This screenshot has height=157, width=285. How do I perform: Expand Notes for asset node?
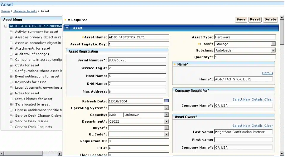[11, 93]
